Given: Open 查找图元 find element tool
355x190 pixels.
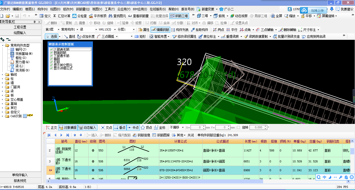Looking at the screenshot, I should 117,16.
